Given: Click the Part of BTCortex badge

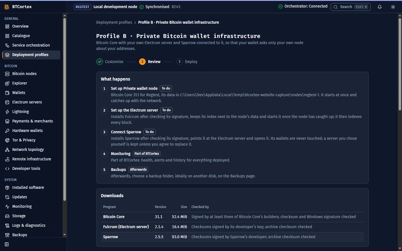Looking at the screenshot, I should click(x=147, y=154).
